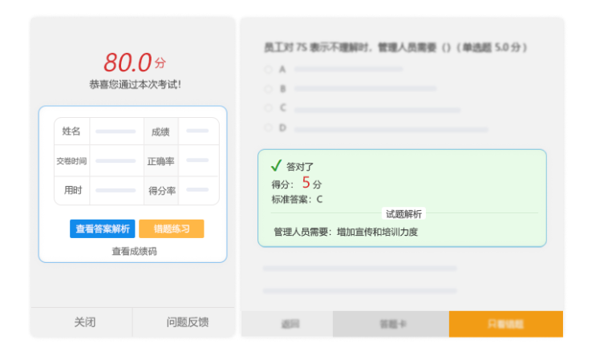Select radio option B
The width and height of the screenshot is (600, 360).
point(269,88)
